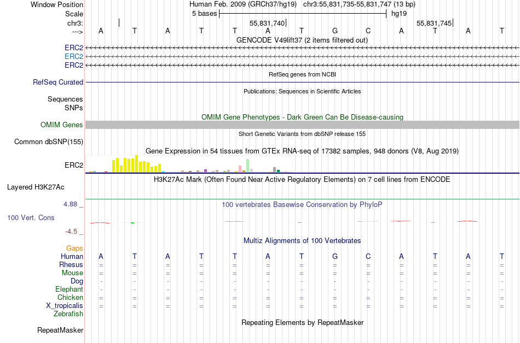This screenshot has width=520, height=343.
Task: Click base G in the Human alignment row
Action: click(x=335, y=256)
